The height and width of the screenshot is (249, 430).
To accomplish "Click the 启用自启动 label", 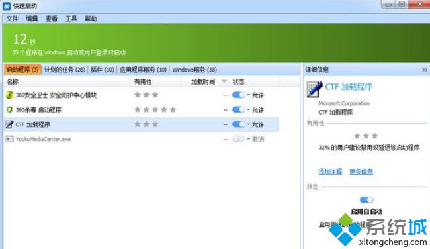I will (366, 211).
